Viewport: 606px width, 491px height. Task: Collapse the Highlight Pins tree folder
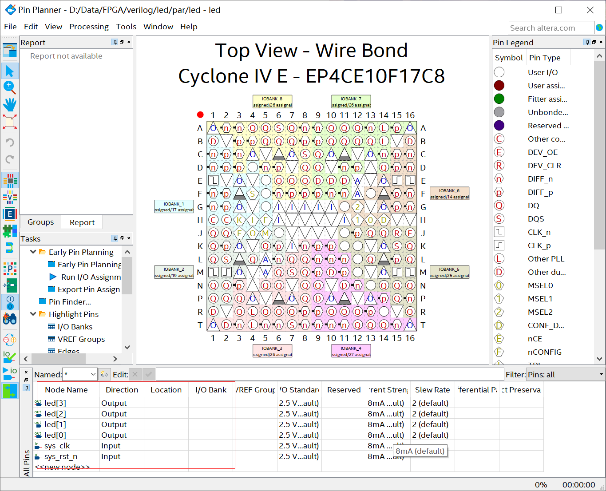[x=33, y=314]
